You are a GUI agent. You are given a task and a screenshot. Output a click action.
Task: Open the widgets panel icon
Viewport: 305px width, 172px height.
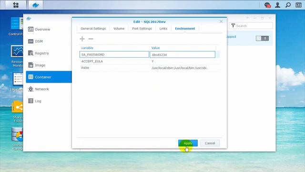tap(299, 5)
